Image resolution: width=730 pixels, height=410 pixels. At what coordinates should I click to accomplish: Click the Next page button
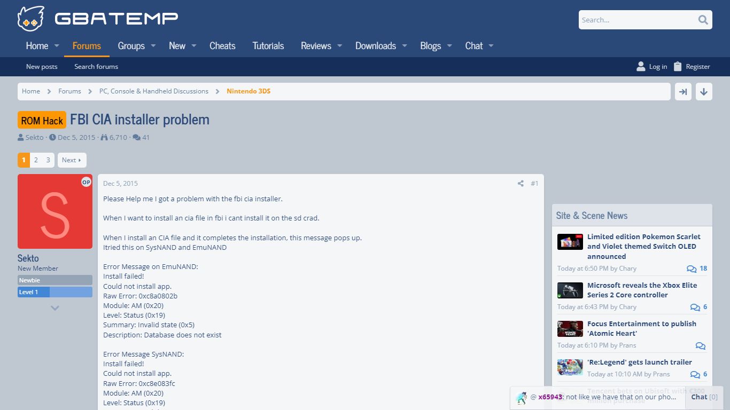(x=72, y=160)
